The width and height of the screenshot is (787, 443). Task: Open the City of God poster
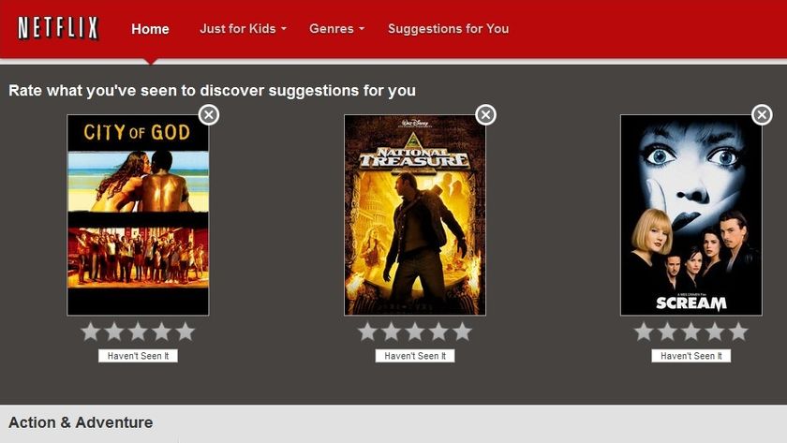click(138, 215)
